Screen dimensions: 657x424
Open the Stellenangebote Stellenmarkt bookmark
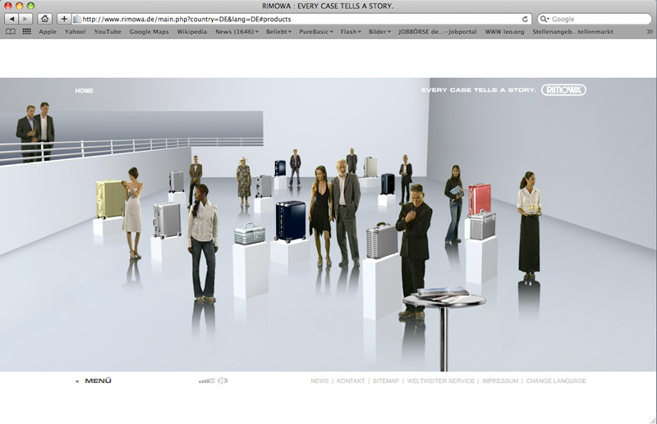tap(572, 31)
